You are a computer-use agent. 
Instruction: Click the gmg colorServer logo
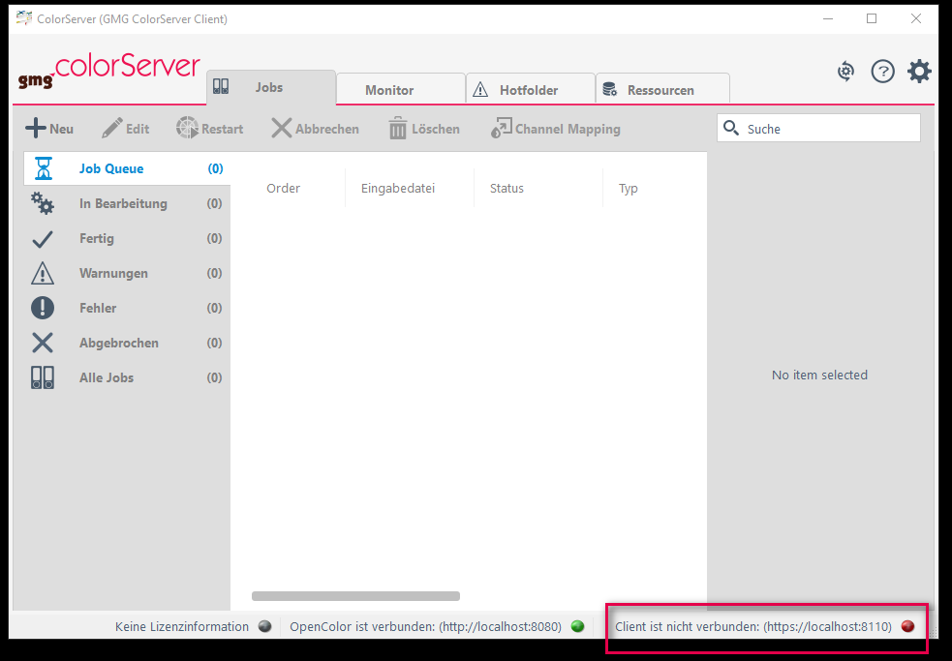pyautogui.click(x=108, y=72)
